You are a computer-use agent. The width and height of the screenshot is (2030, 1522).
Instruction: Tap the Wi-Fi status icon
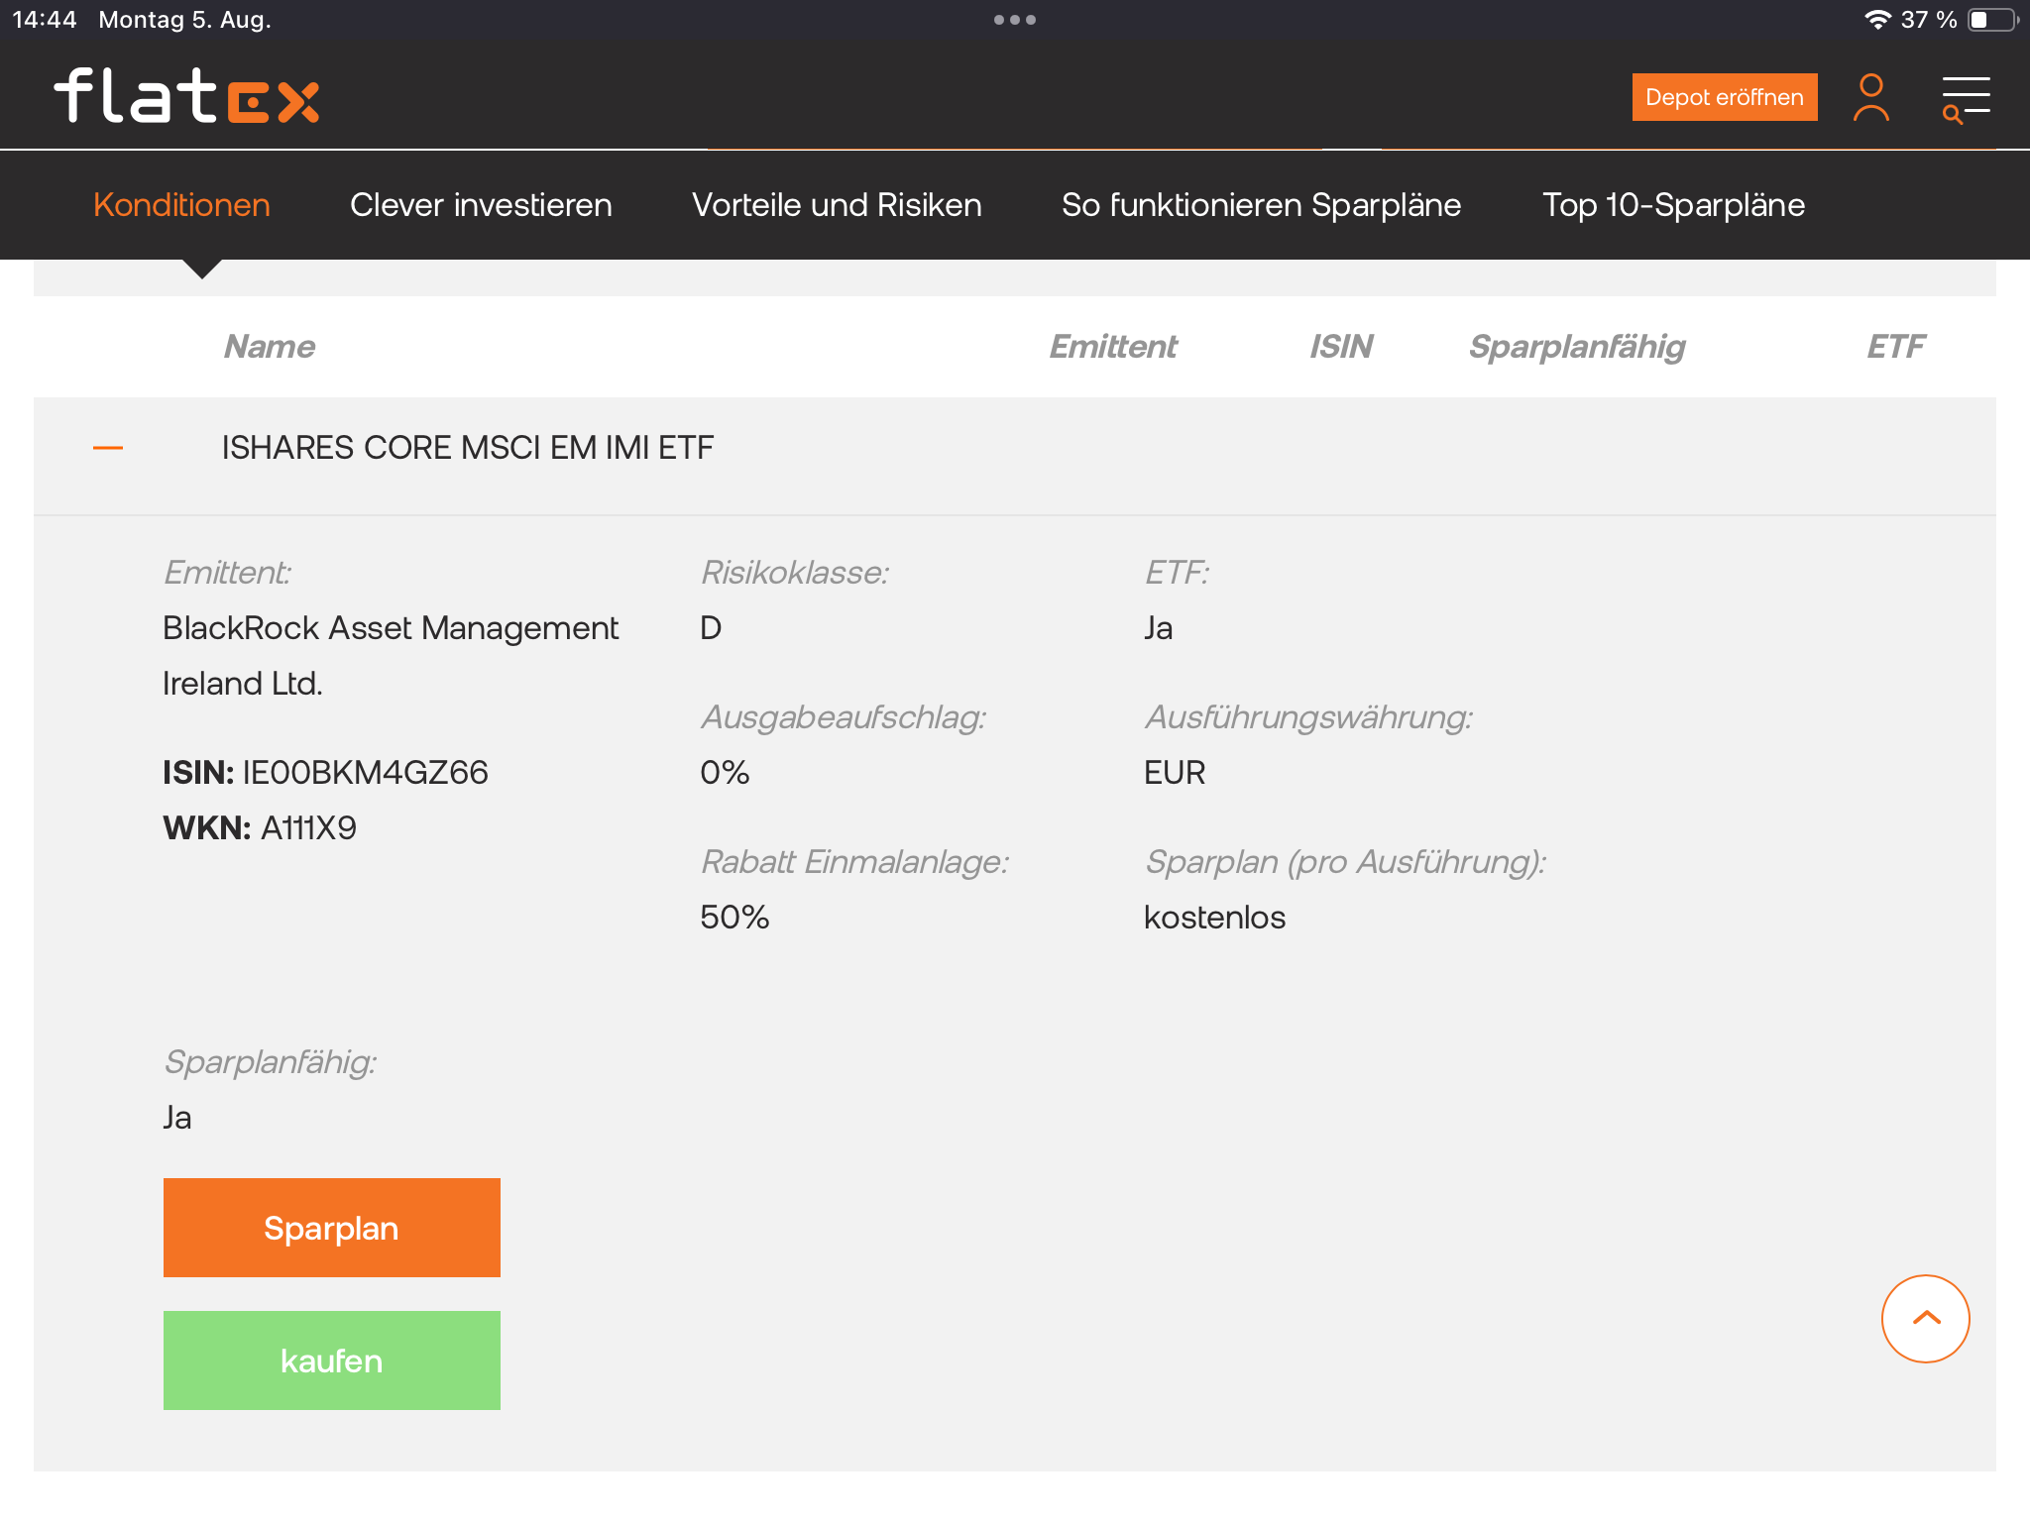1876,20
